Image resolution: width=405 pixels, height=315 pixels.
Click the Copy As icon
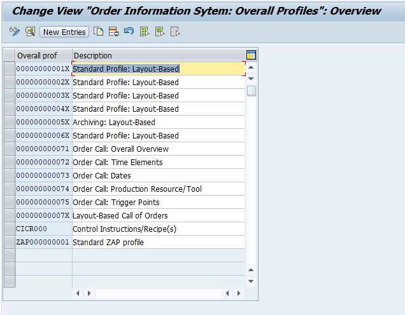[99, 32]
